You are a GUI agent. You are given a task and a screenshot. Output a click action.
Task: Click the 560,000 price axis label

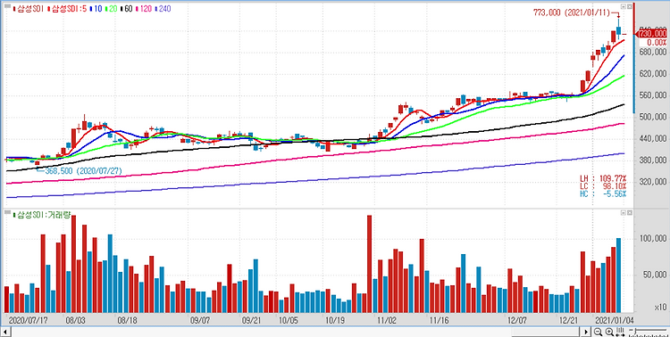tap(652, 95)
